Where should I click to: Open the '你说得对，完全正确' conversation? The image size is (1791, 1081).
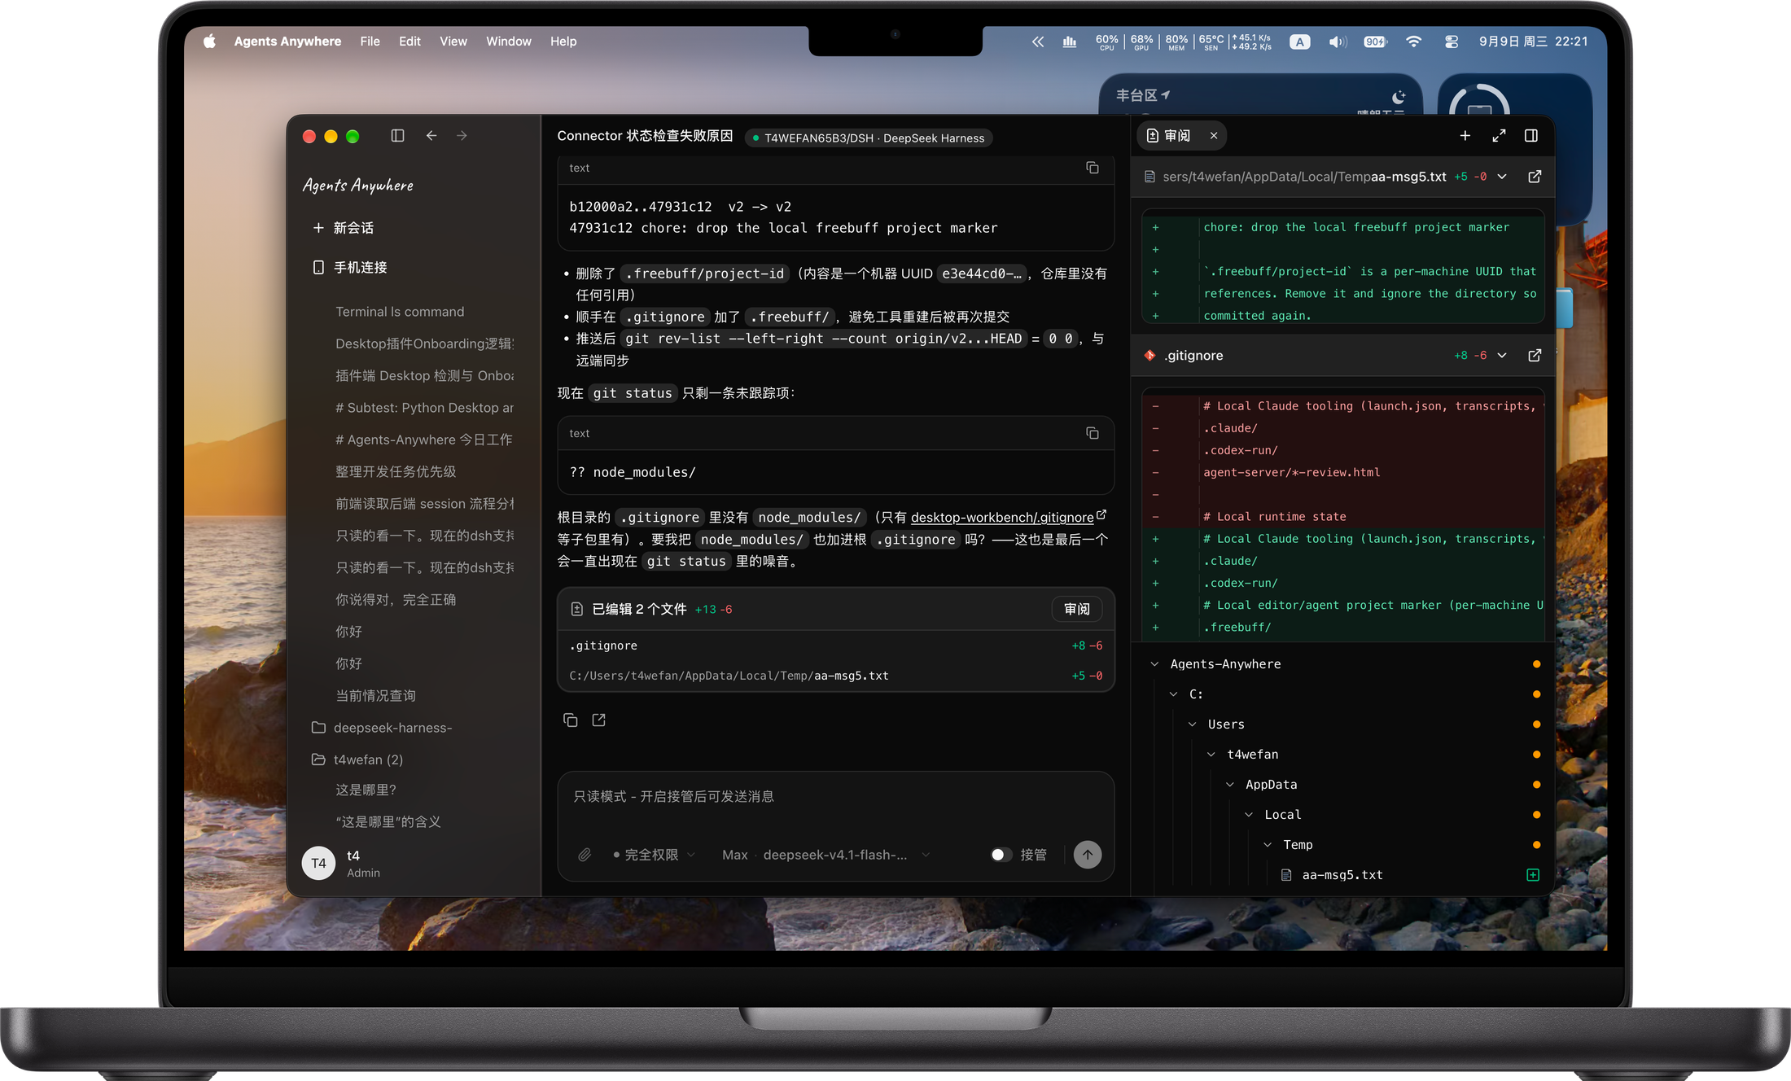[x=396, y=599]
